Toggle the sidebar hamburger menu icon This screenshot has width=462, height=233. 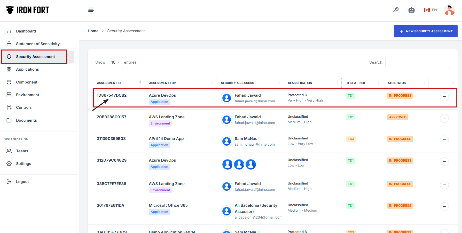(x=91, y=10)
